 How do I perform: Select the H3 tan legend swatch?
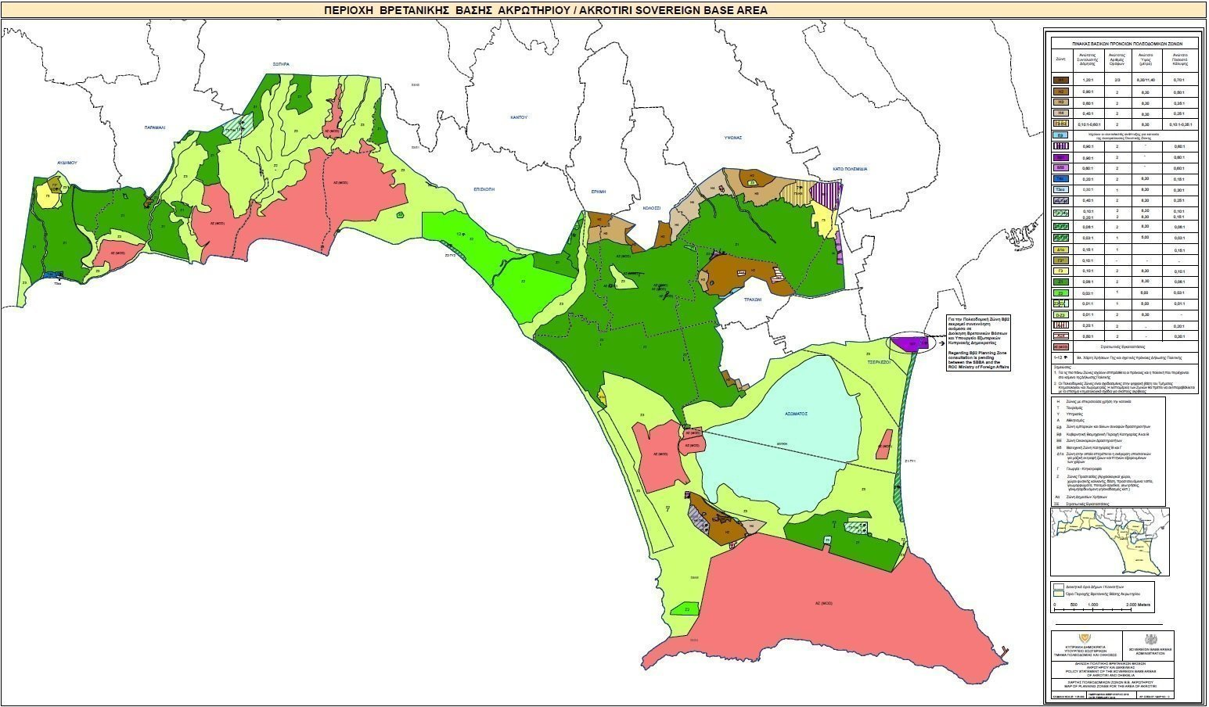click(1061, 102)
